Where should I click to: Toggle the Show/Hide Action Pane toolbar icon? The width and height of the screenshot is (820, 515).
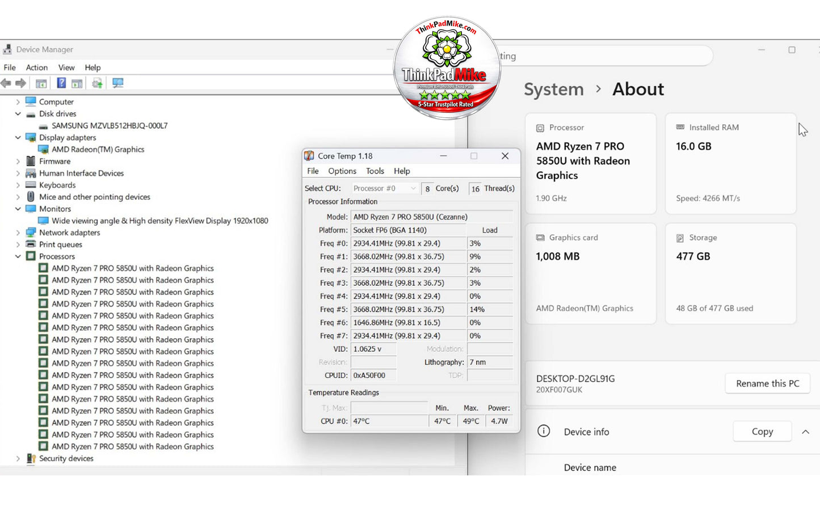(77, 83)
